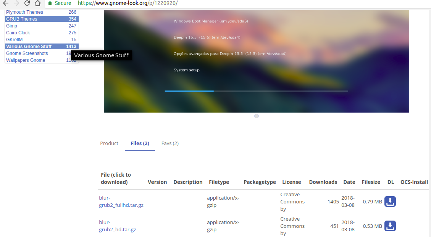Download blur-grub2_fullhd.tar.gz via DL icon
This screenshot has height=237, width=431.
pyautogui.click(x=390, y=202)
